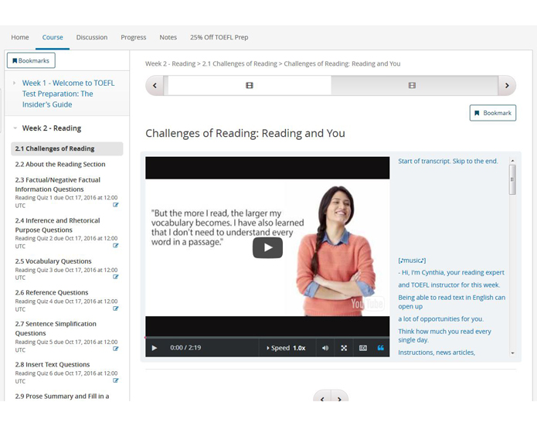
Task: Open the second video unit film icon
Action: coord(412,85)
